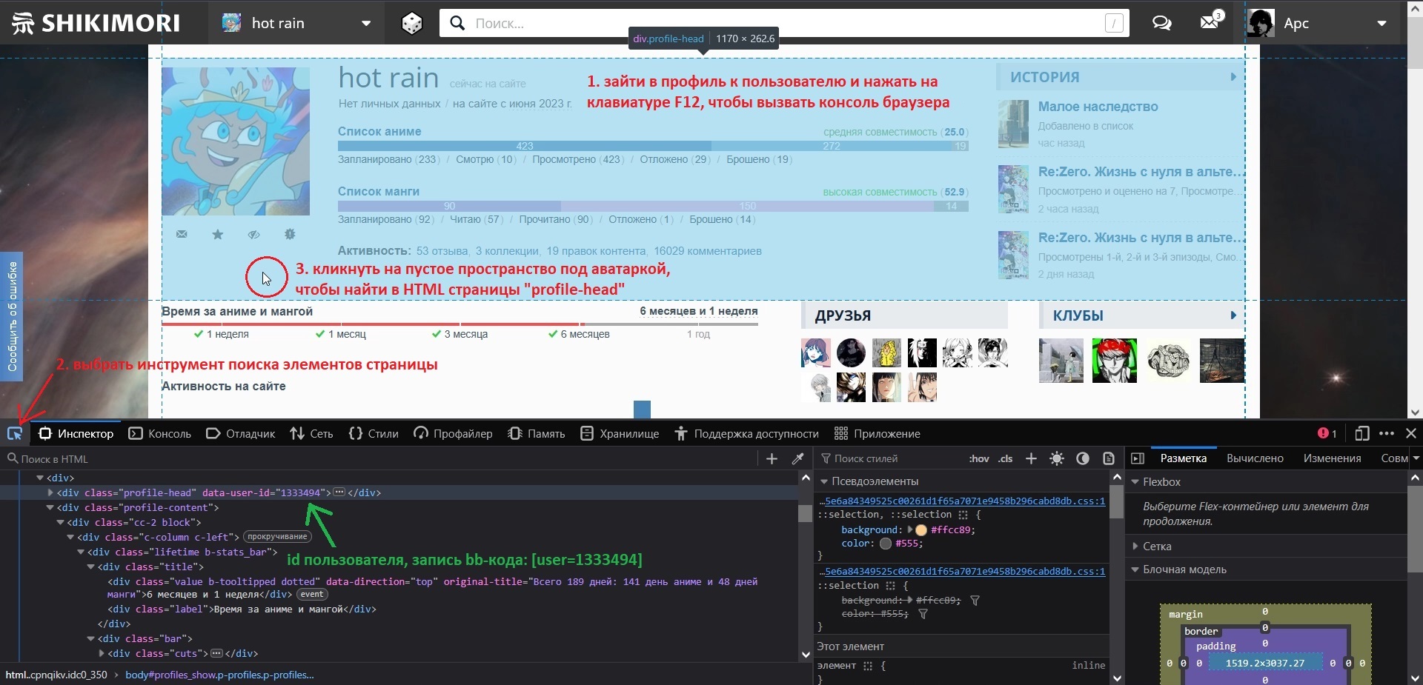This screenshot has height=685, width=1423.
Task: Toggle light color scheme simulation sun icon
Action: [x=1057, y=459]
